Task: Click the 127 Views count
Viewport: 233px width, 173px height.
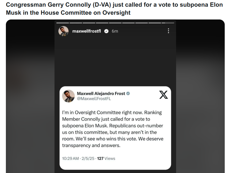Action: 106,158
